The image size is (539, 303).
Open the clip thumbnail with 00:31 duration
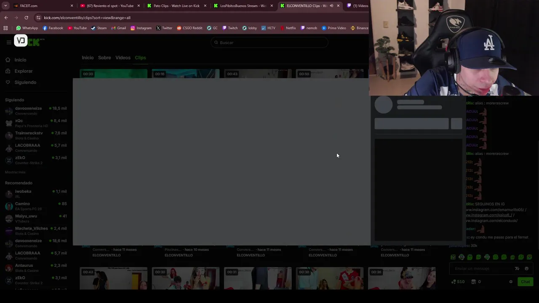coord(258,279)
